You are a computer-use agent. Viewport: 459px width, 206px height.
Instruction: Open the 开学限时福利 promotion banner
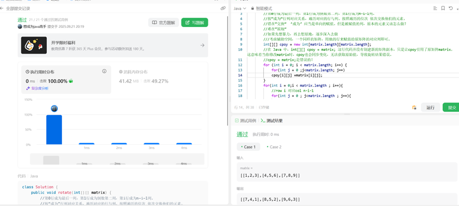point(112,45)
